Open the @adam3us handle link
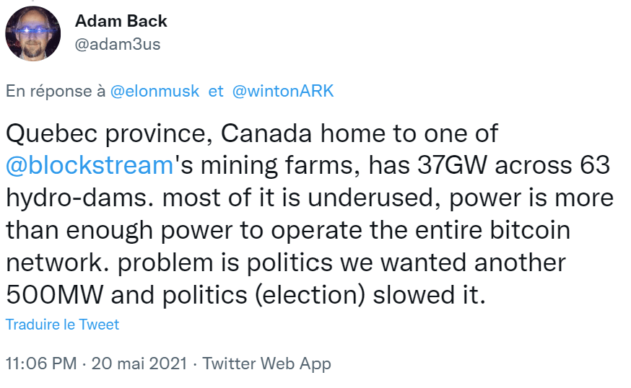631x388 pixels. pos(118,44)
